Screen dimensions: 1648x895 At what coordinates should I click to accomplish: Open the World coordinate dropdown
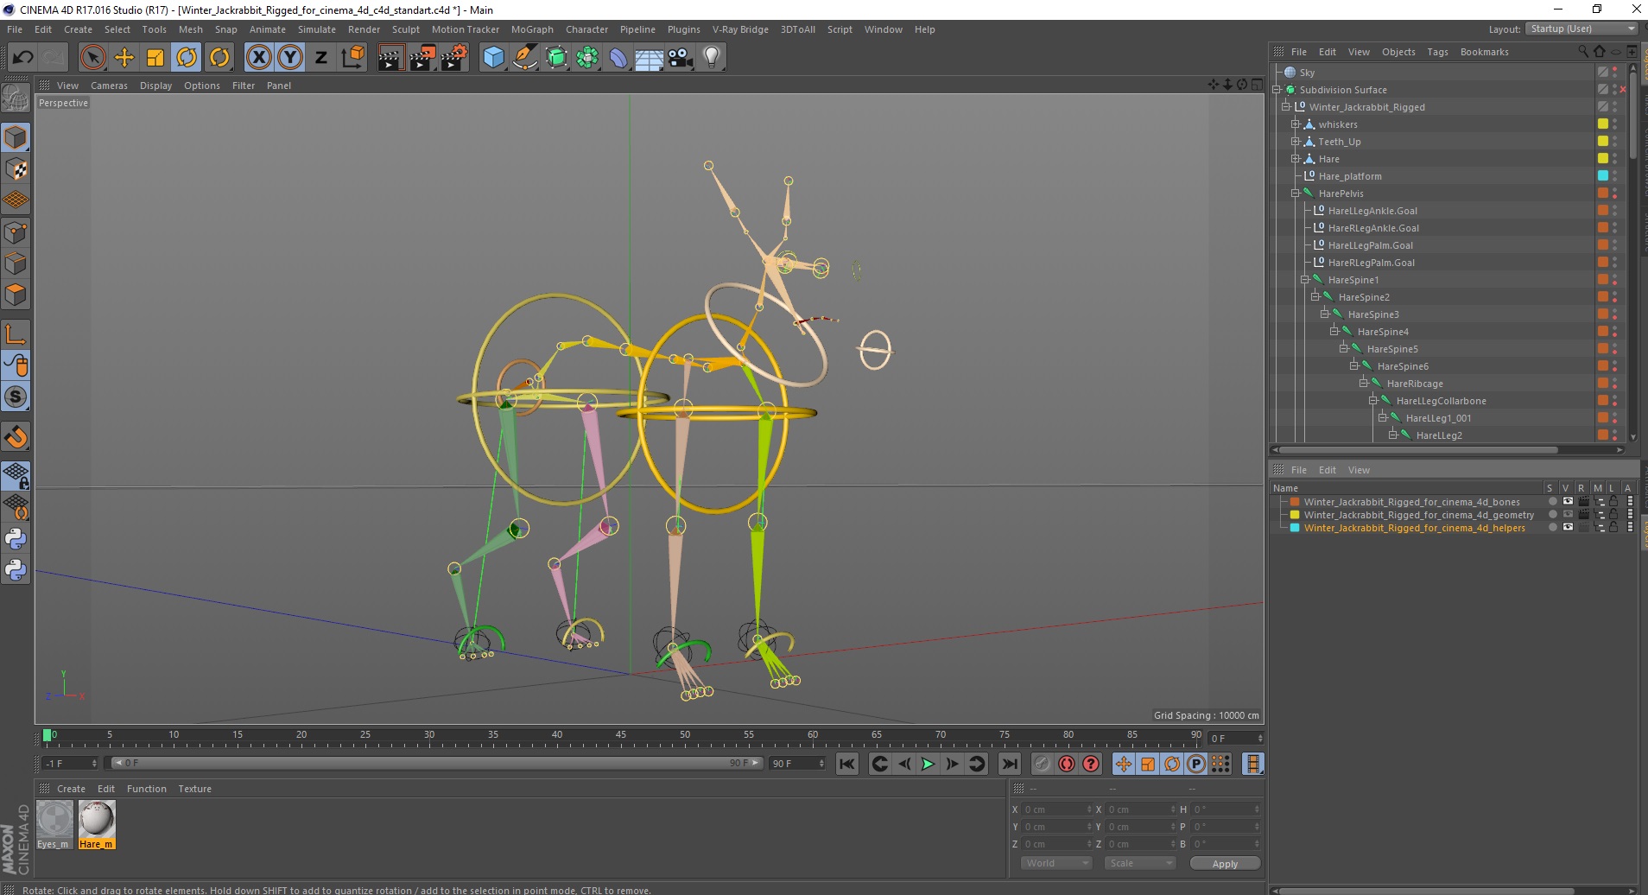pyautogui.click(x=1056, y=863)
